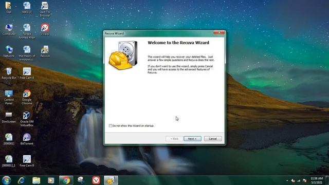Select the [000001] Excel file icon
The width and height of the screenshot is (329, 185).
tap(9, 139)
